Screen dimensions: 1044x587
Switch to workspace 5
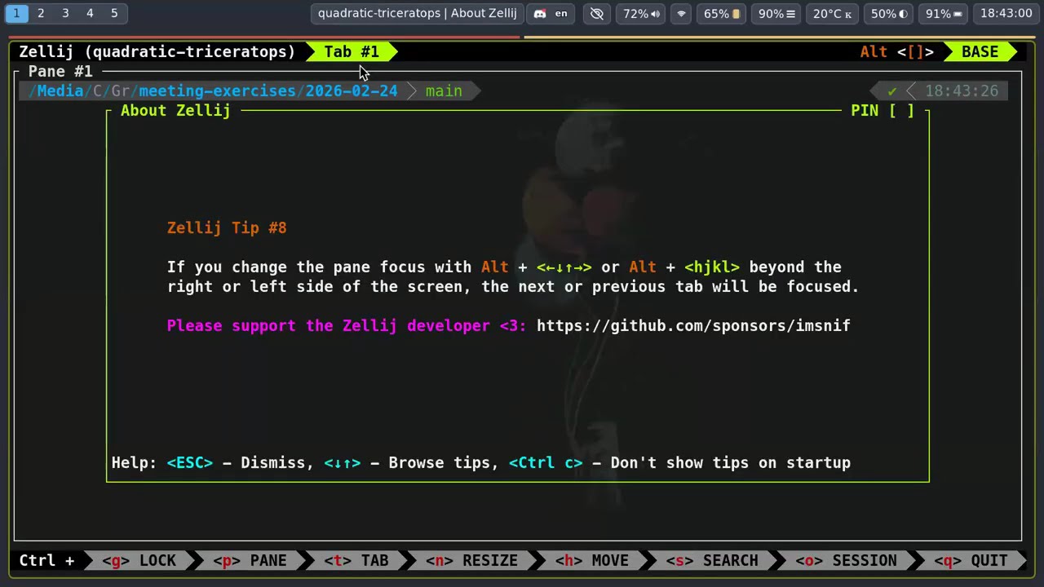pos(114,13)
